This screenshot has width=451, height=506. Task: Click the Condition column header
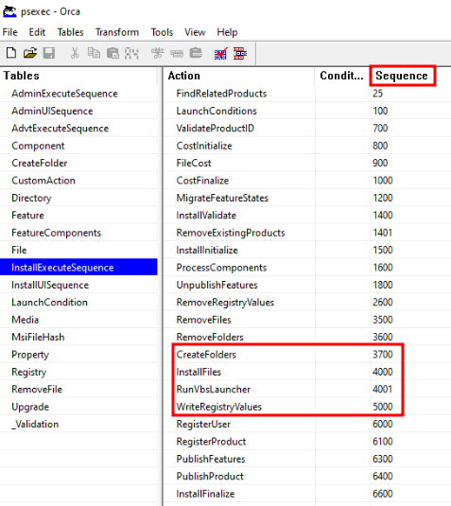[x=341, y=76]
